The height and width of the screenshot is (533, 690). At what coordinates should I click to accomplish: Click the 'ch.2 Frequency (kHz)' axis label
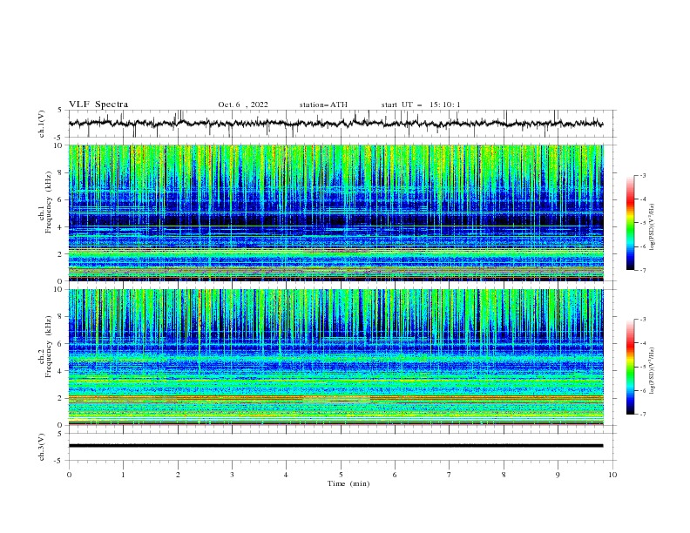click(45, 347)
